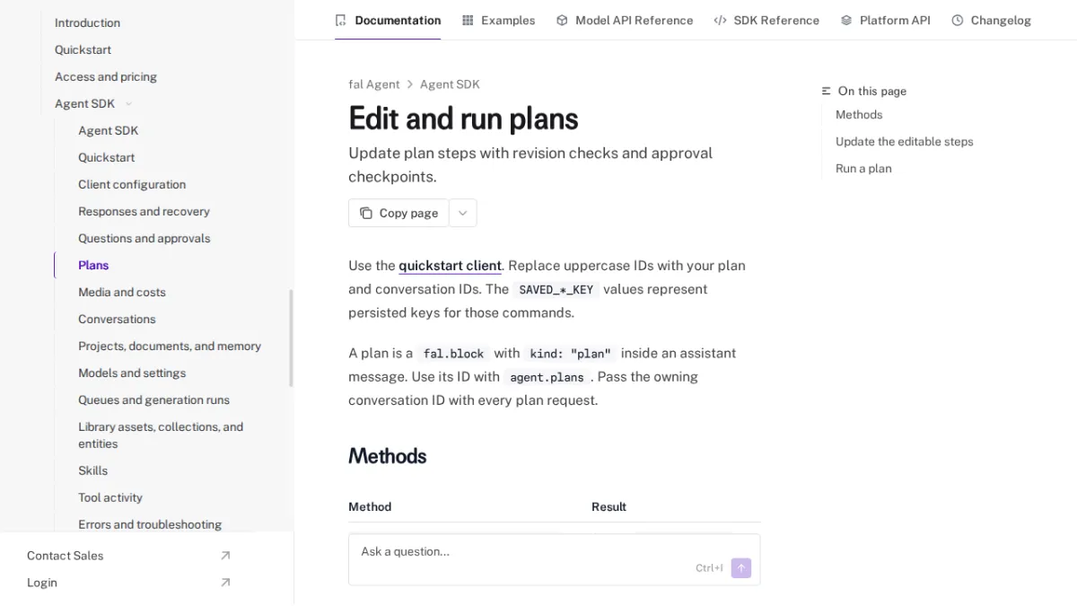Click the SDK Reference code icon
Image resolution: width=1077 pixels, height=606 pixels.
pyautogui.click(x=720, y=20)
